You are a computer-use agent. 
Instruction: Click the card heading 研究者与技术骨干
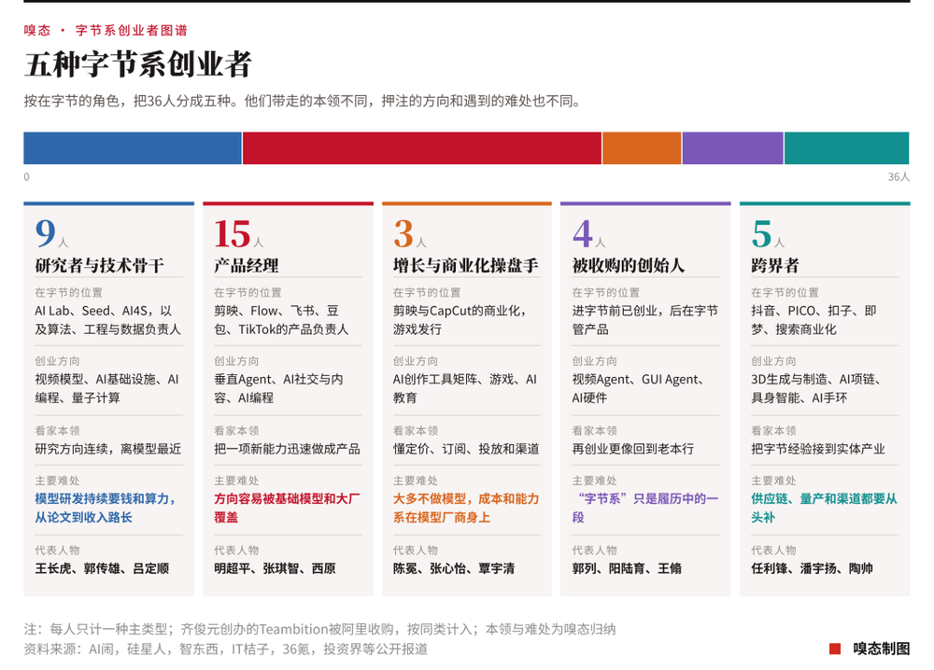click(x=100, y=265)
